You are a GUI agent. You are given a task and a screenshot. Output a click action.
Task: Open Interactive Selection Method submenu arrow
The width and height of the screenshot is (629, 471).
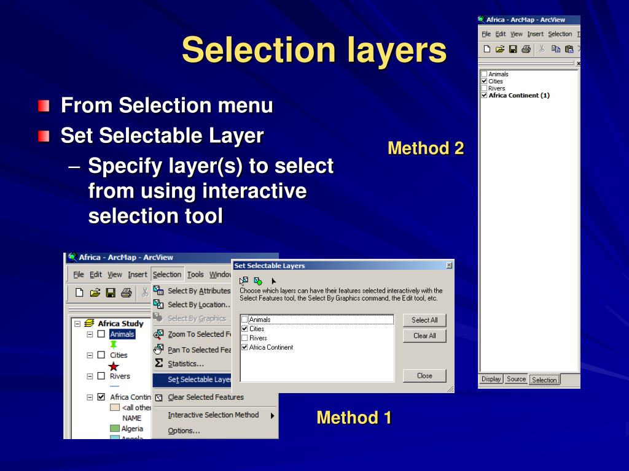[272, 415]
